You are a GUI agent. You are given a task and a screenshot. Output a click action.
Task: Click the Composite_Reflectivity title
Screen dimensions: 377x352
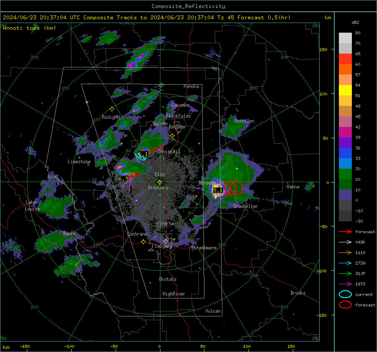[188, 6]
